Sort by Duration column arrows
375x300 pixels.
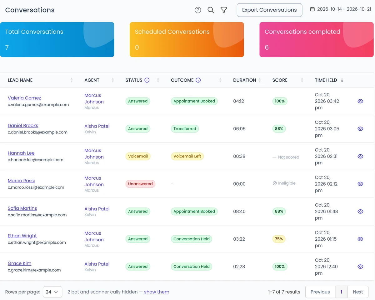click(259, 80)
